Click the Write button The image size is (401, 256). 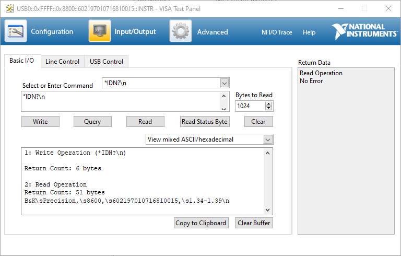click(40, 122)
